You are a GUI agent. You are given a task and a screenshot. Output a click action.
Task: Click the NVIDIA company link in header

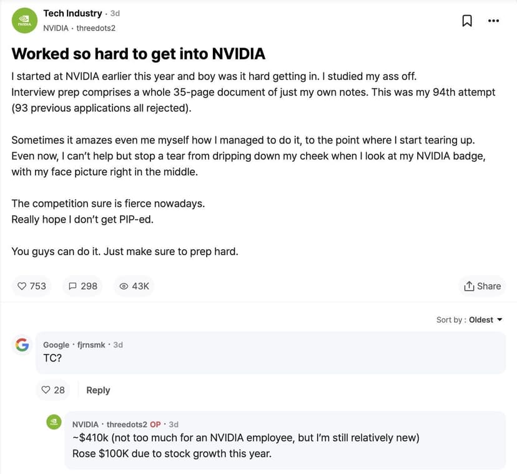(56, 28)
